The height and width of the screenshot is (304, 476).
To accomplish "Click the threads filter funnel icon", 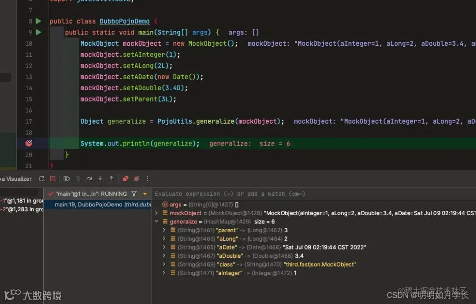I will point(134,194).
